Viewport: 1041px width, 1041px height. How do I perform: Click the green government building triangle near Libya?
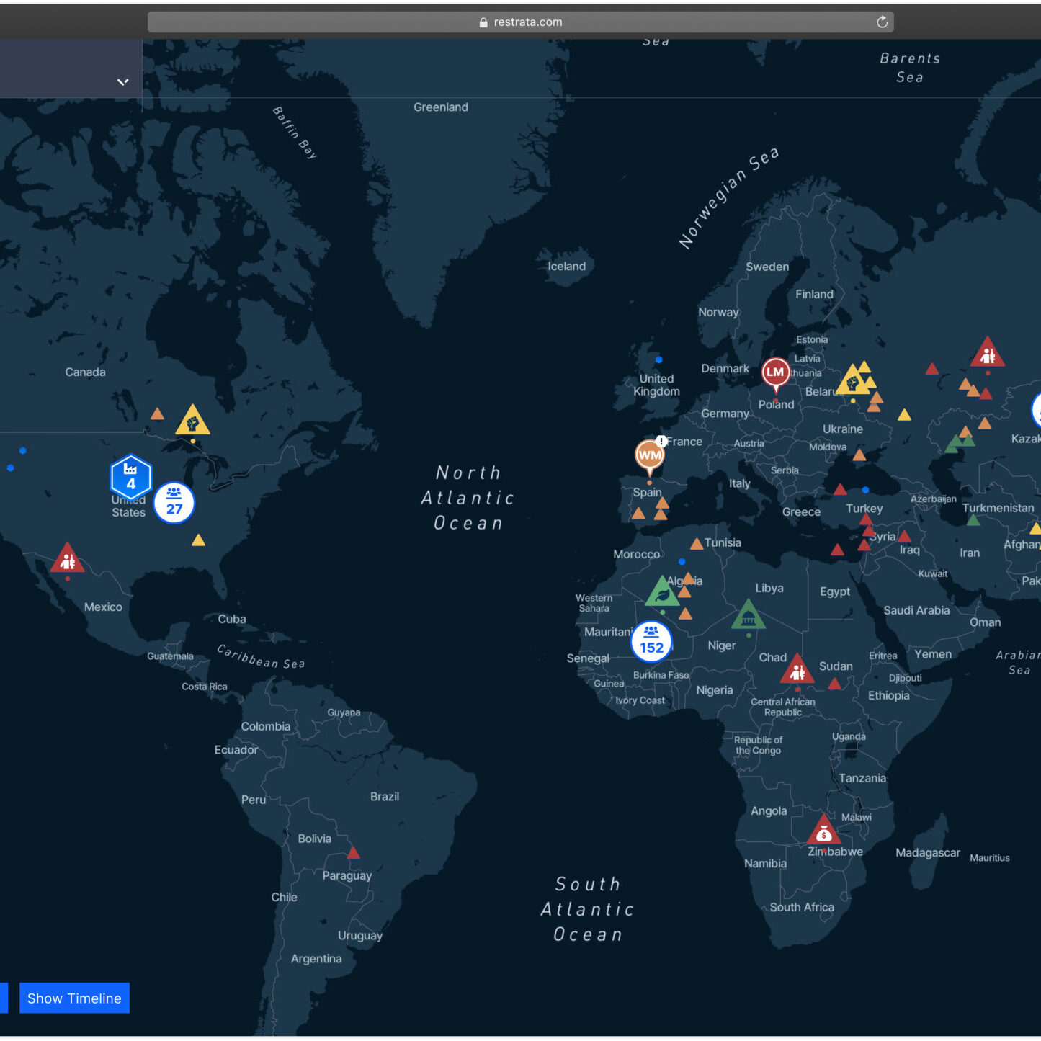coord(749,615)
